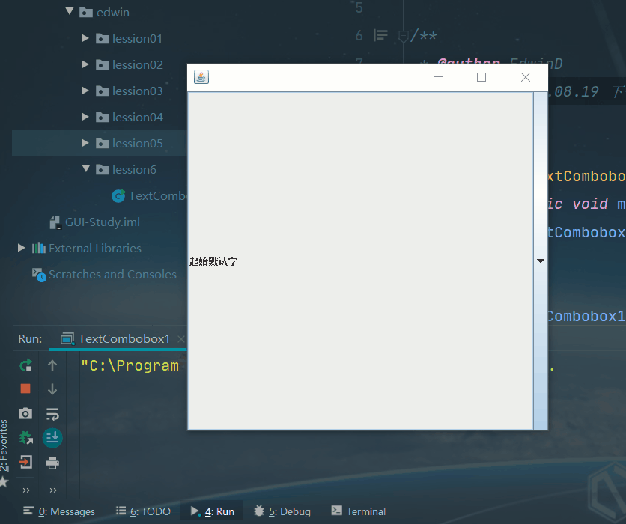Jump up the stack trace with up arrow
Viewport: 626px width, 524px height.
[x=52, y=365]
